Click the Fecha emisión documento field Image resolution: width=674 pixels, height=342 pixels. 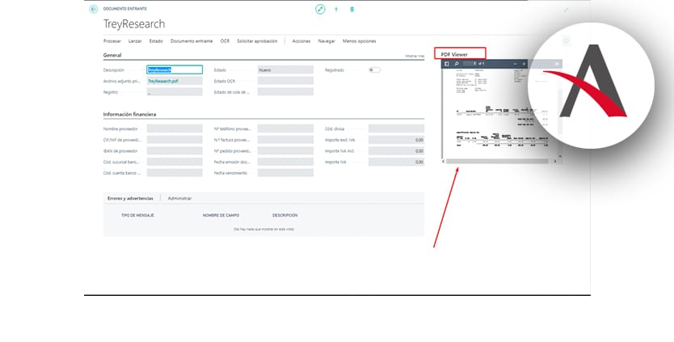285,162
